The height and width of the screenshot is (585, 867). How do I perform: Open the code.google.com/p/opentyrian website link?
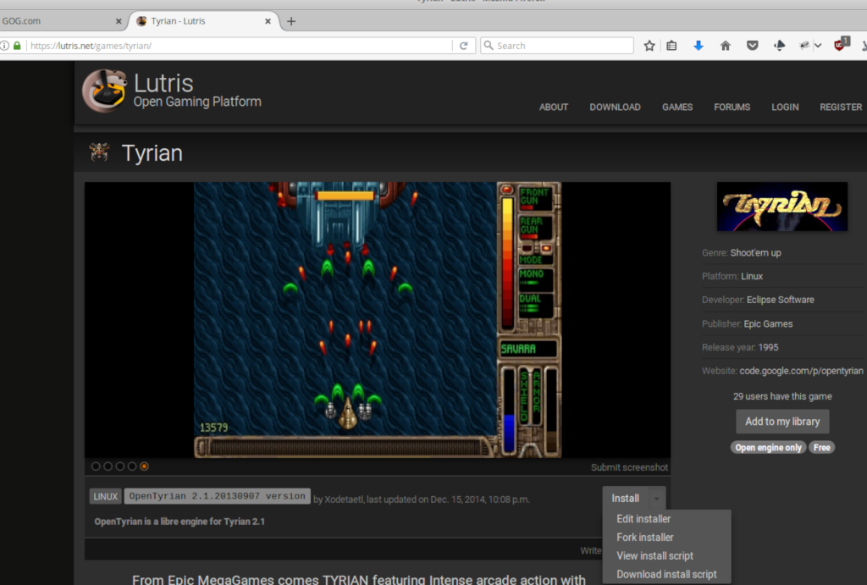click(x=801, y=371)
